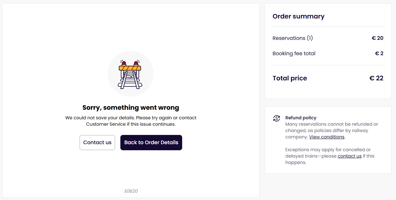Screen dimensions: 396x200
Task: Click the € 22 total amount
Action: (x=376, y=78)
